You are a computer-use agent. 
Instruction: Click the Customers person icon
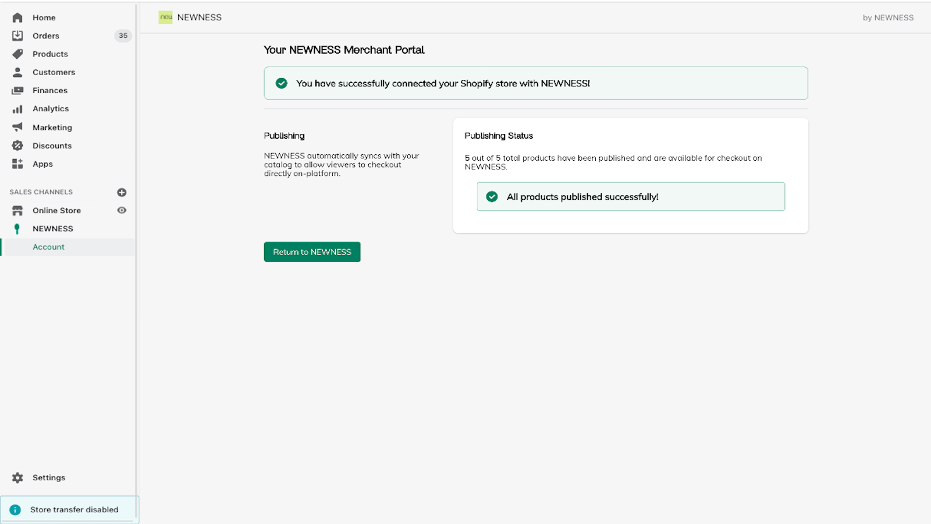click(17, 72)
